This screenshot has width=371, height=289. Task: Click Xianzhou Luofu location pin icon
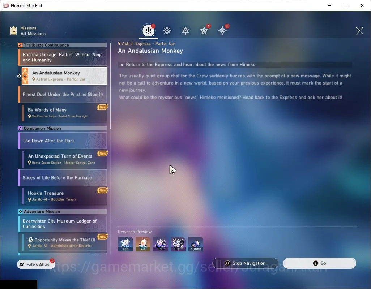[30, 116]
